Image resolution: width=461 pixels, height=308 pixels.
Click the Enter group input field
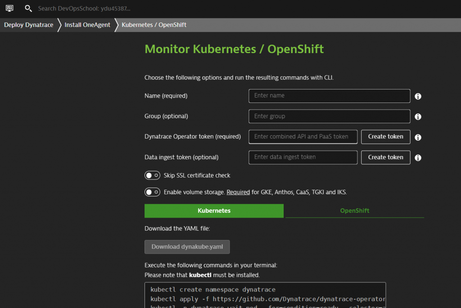[x=329, y=116]
